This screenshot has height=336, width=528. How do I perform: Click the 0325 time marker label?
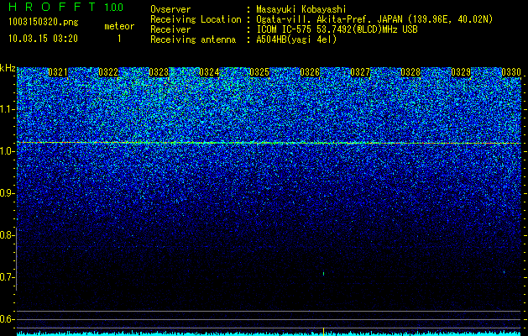point(259,72)
